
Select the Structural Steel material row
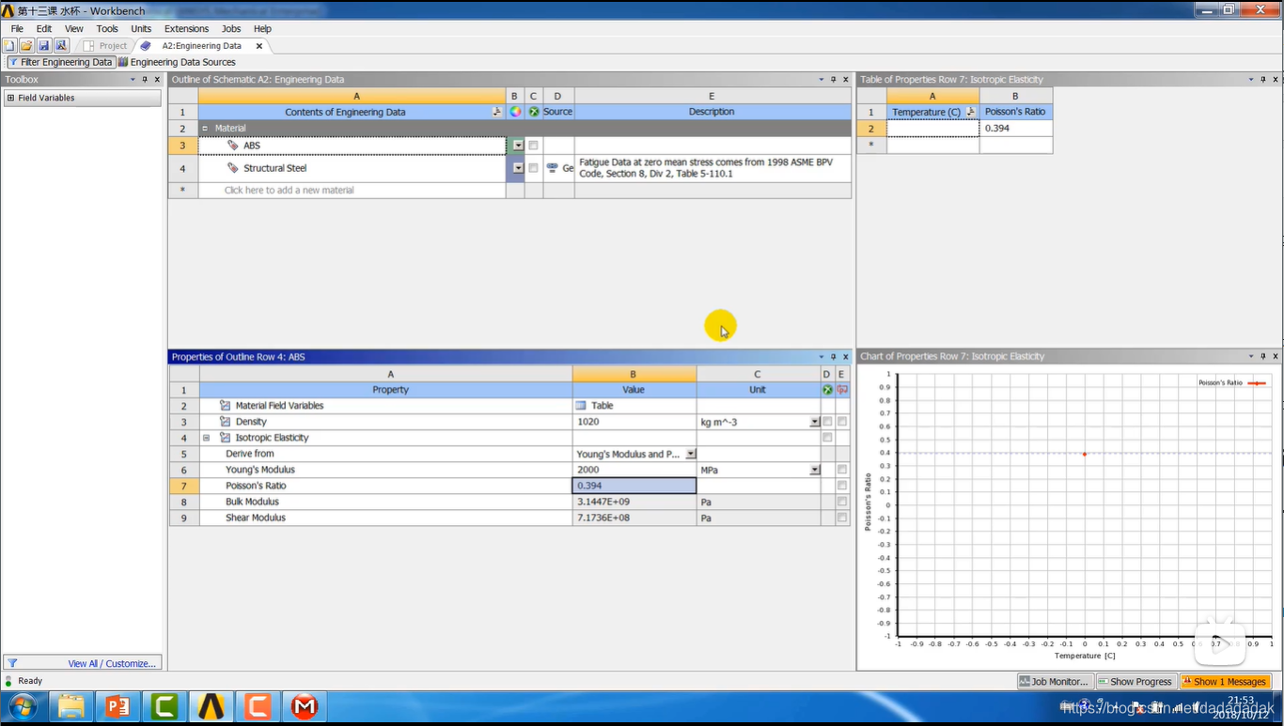(352, 168)
